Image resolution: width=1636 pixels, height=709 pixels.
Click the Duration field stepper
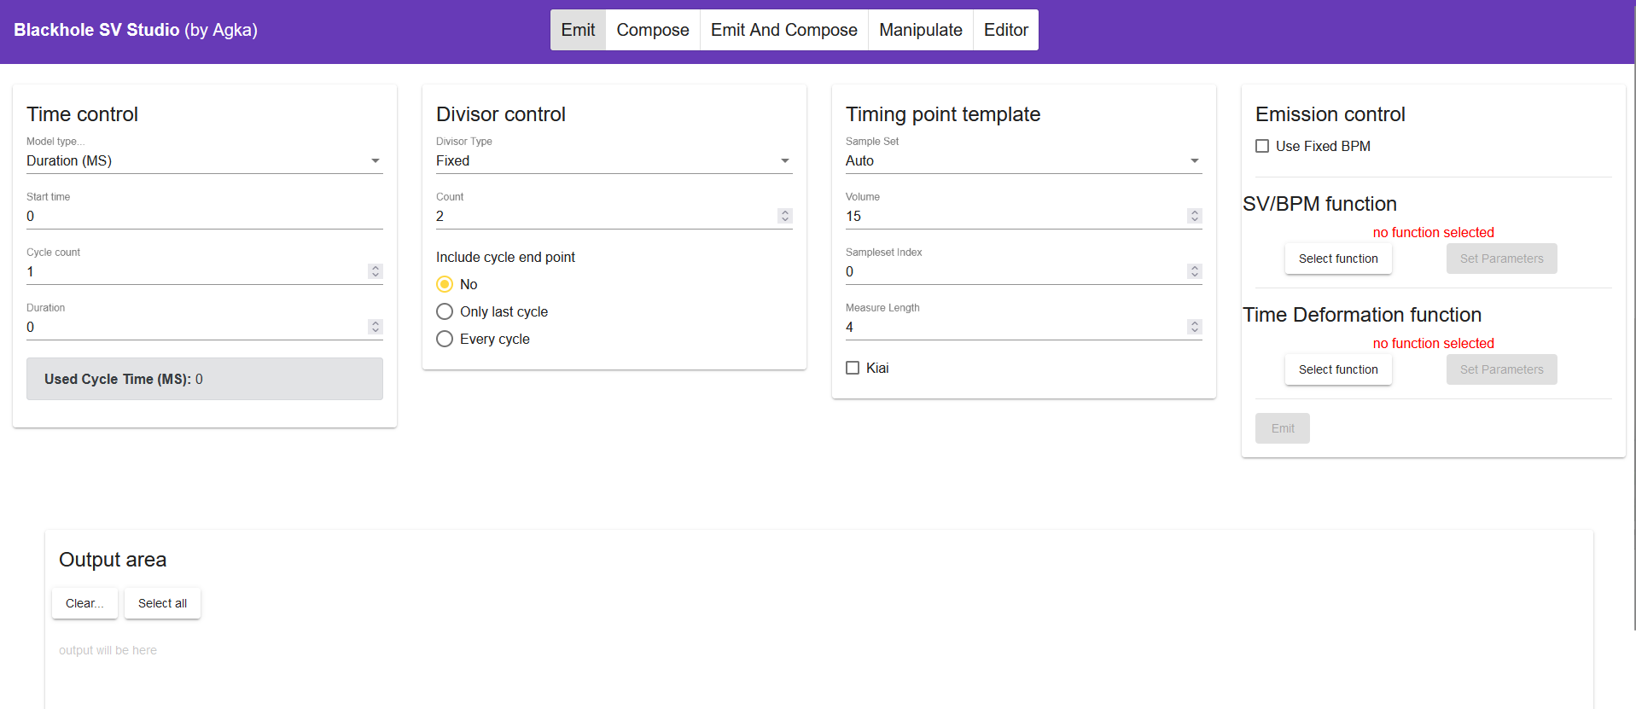click(x=375, y=327)
